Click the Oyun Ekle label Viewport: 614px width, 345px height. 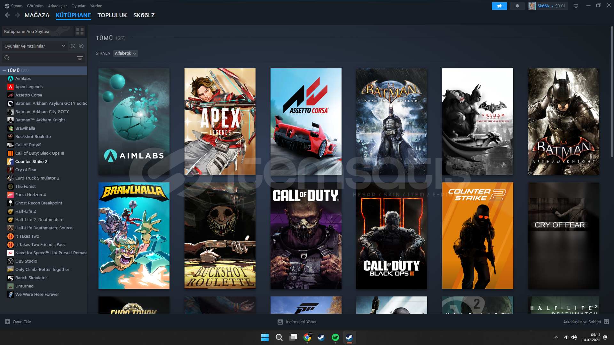coord(22,322)
